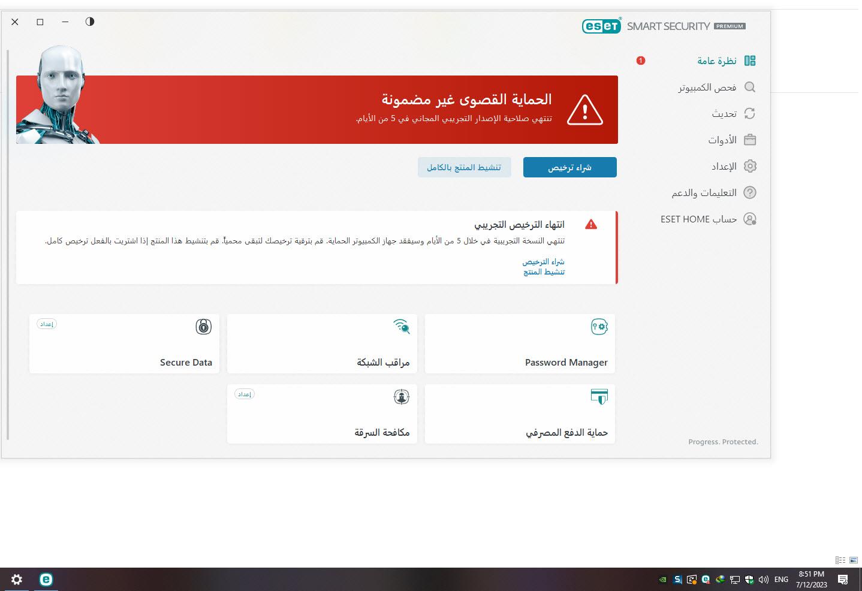862x591 pixels.
Task: Click the 'Progress. Protected.' slogan text
Action: pos(723,442)
